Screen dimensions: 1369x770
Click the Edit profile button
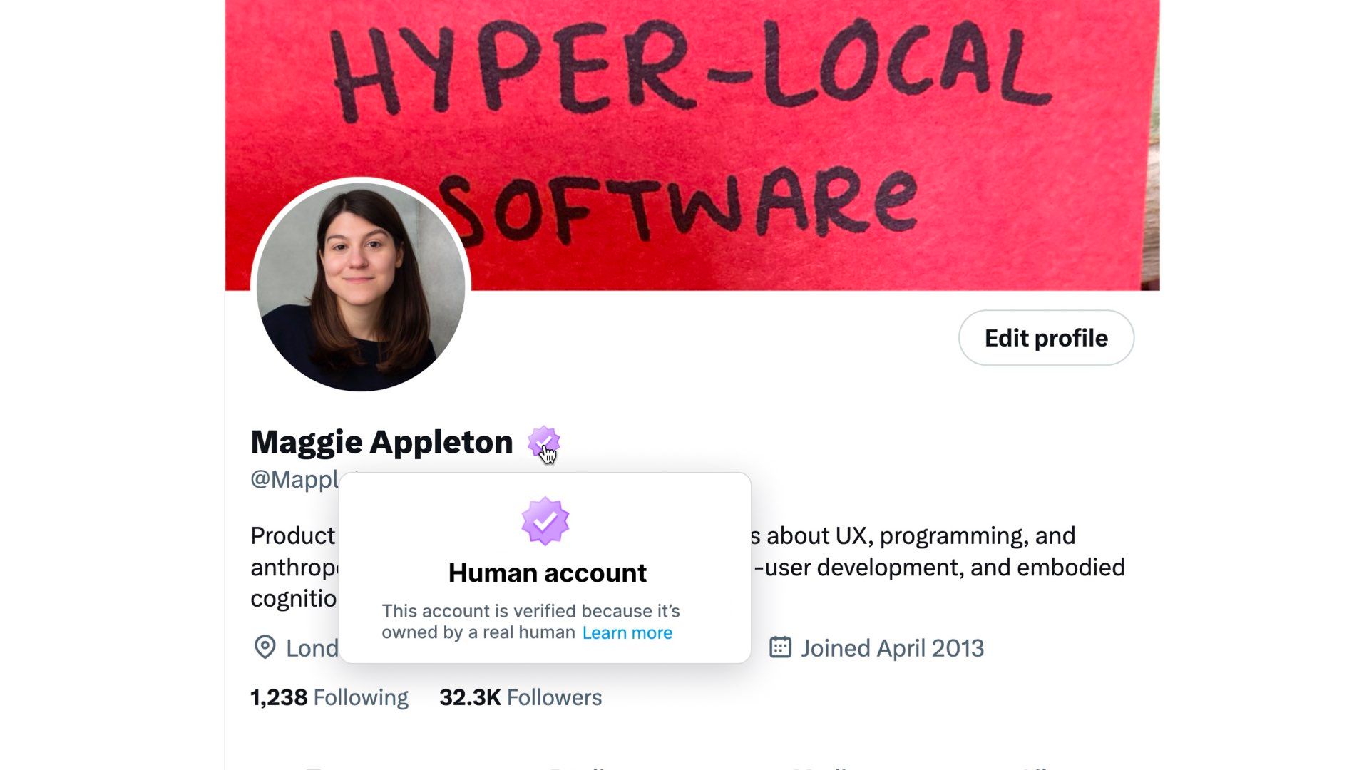click(x=1046, y=338)
